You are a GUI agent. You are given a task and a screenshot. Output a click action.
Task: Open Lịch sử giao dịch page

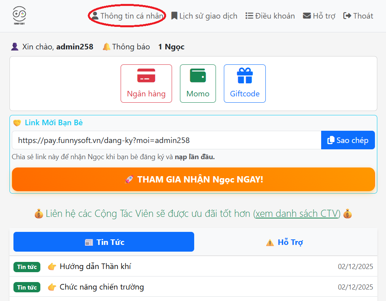coord(204,16)
